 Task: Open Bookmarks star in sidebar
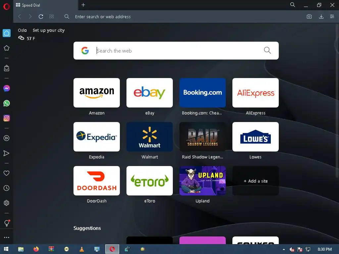click(x=7, y=48)
